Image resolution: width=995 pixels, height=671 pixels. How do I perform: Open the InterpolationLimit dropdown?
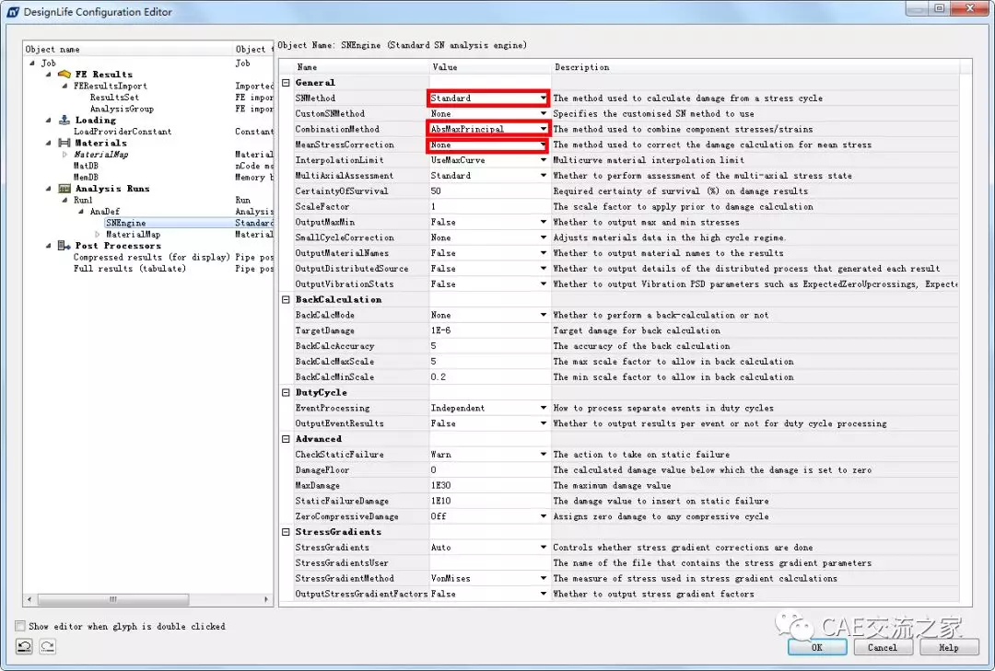[544, 160]
